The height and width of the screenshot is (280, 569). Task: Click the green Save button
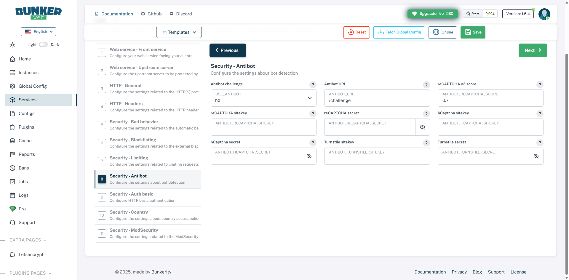[x=473, y=32]
